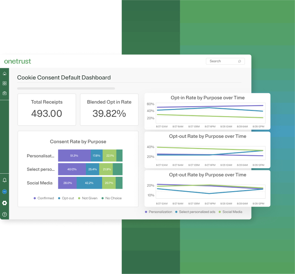Click the 42.2% Social Media bar segment
The image size is (295, 274).
(89, 183)
